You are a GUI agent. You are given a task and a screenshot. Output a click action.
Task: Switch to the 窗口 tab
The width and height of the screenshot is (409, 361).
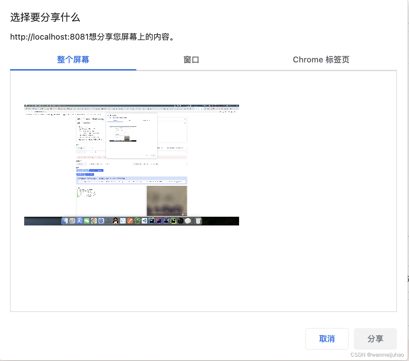pos(191,59)
